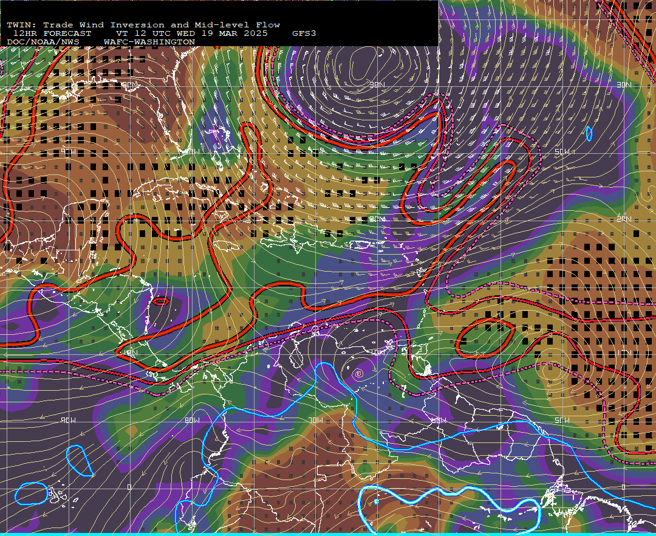This screenshot has width=656, height=536.
Task: Click the closed red oval contour east of Trinidad
Action: (x=485, y=338)
